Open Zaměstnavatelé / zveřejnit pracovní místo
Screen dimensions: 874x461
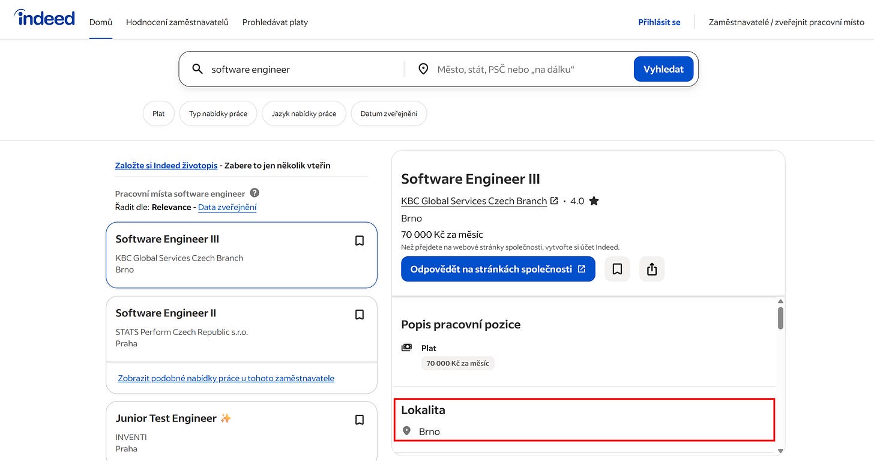(x=786, y=22)
